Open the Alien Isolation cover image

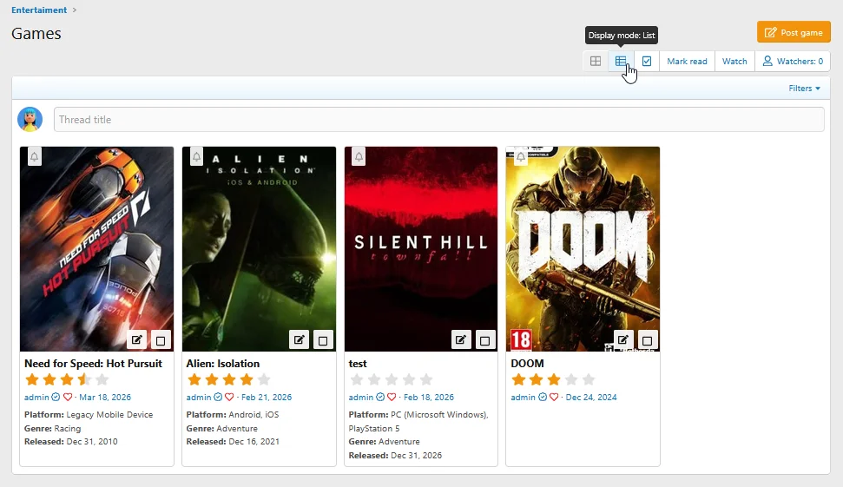(259, 249)
